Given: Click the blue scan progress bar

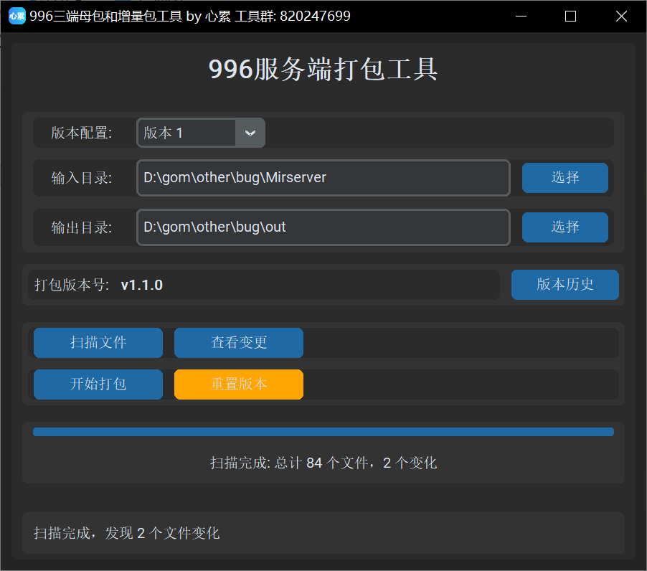Looking at the screenshot, I should 323,432.
